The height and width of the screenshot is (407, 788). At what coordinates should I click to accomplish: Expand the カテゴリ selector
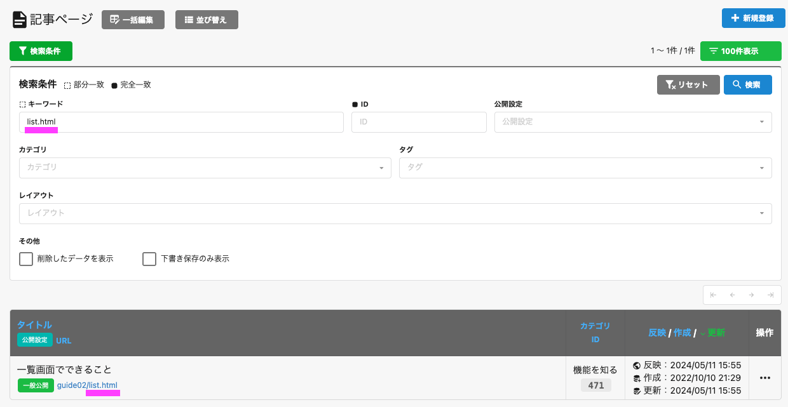(205, 168)
